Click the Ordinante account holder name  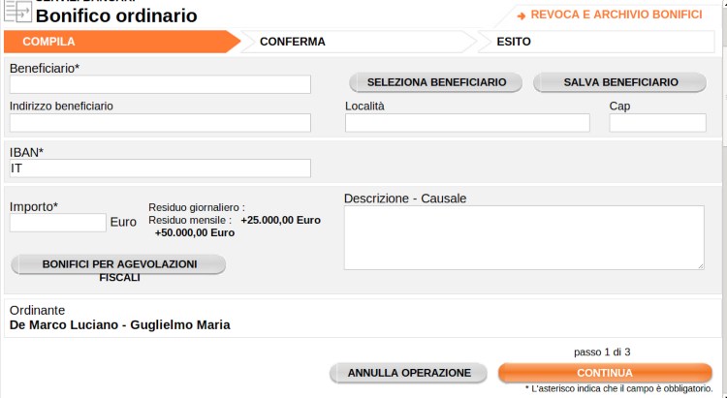[x=119, y=325]
